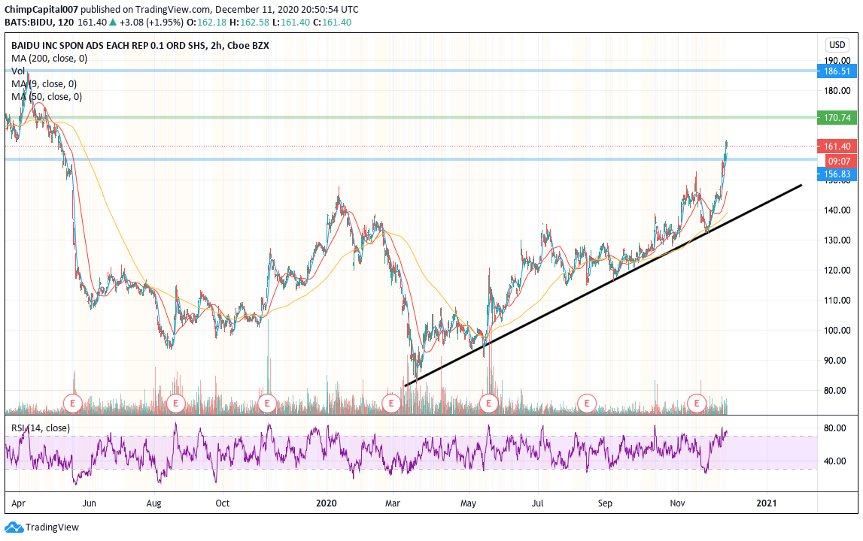
Task: Click the 180.00 price axis value
Action: pos(837,91)
